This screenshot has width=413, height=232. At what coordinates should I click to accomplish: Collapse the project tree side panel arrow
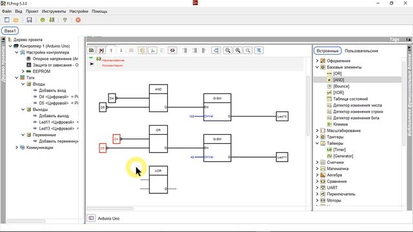click(x=3, y=40)
